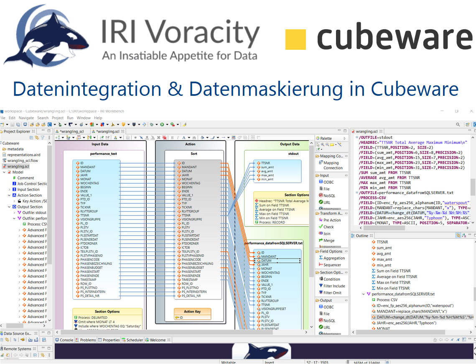
Task: Click the red delete icon in diagram toolbar
Action: [164, 138]
